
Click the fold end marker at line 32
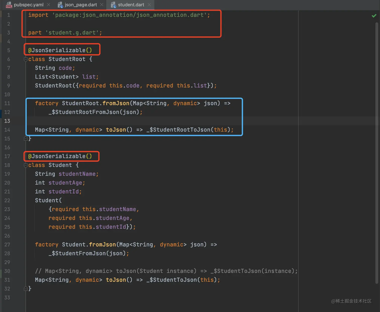[x=25, y=289]
